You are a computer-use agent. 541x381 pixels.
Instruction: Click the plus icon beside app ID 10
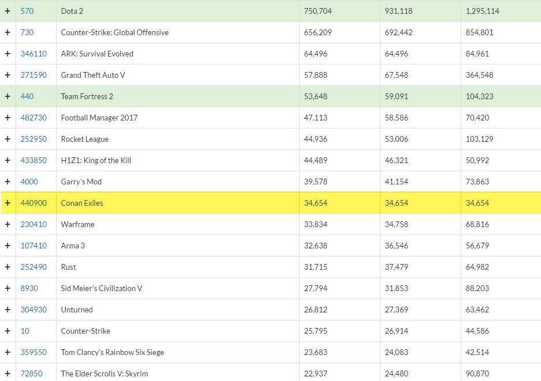(x=8, y=331)
